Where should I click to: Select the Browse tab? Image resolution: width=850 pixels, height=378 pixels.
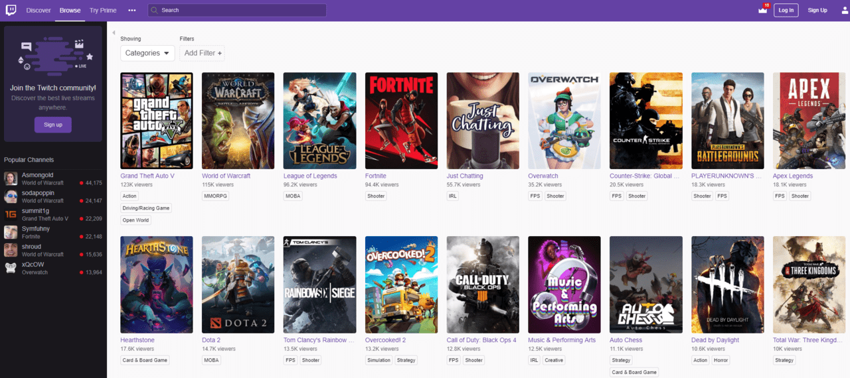[x=70, y=11]
